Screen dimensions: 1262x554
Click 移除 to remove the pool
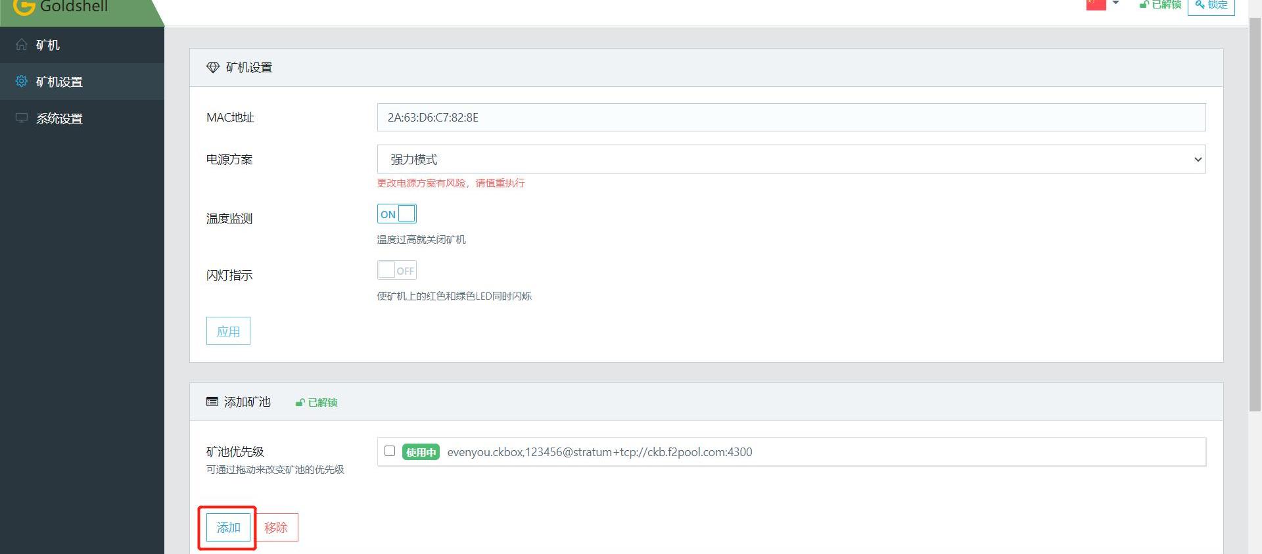[x=276, y=527]
